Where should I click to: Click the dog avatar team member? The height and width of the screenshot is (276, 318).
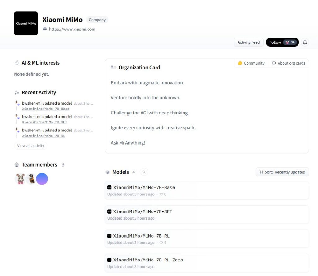point(31,179)
